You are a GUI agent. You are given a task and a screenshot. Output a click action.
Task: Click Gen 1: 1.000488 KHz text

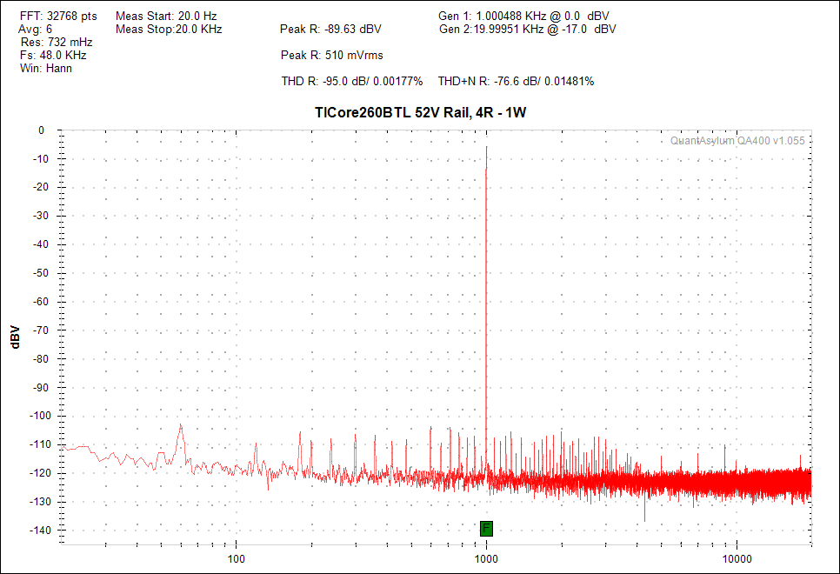coord(523,16)
